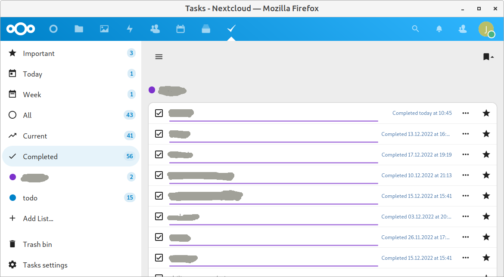The height and width of the screenshot is (277, 504).
Task: Open the Deck app icon
Action: (x=205, y=29)
